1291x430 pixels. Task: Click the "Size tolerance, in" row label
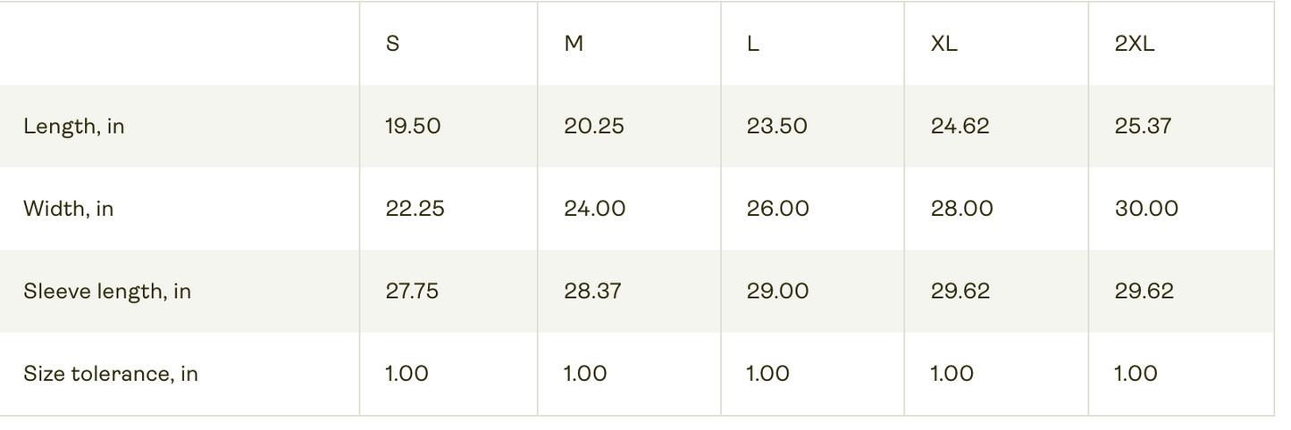coord(111,374)
